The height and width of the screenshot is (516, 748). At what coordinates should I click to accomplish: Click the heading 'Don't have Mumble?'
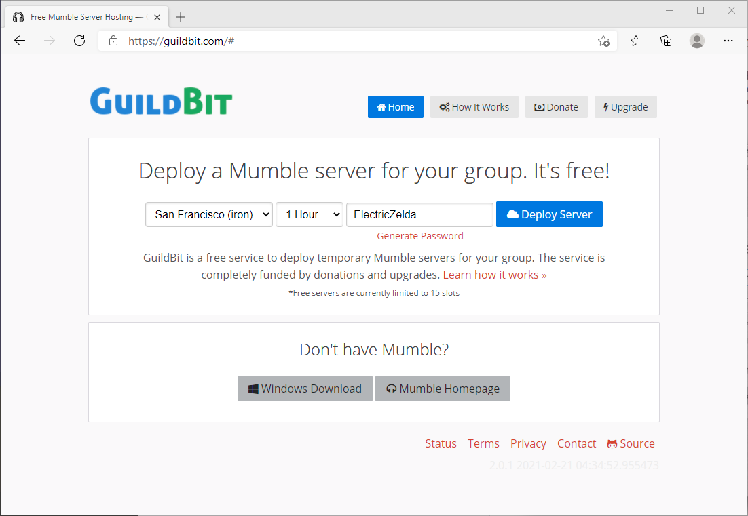[374, 349]
